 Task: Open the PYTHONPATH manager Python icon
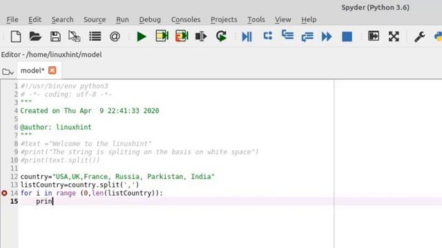click(438, 37)
